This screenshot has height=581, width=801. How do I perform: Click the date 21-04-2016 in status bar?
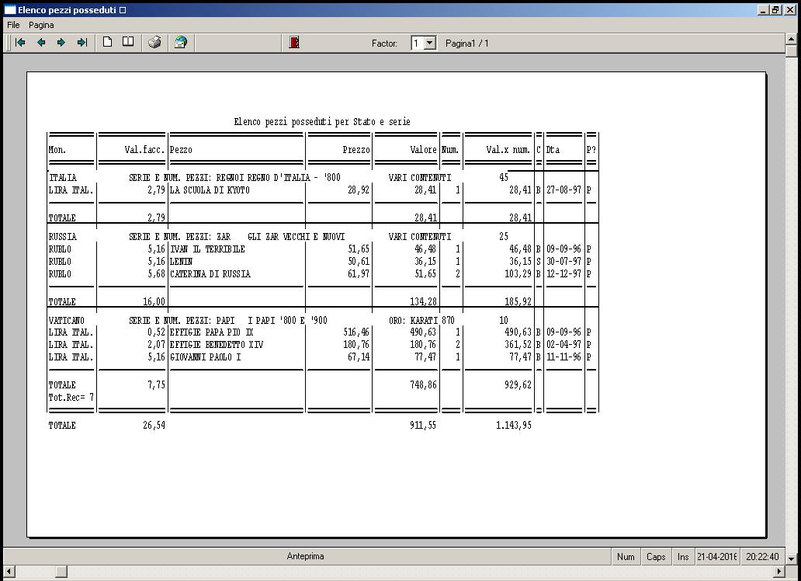point(716,557)
